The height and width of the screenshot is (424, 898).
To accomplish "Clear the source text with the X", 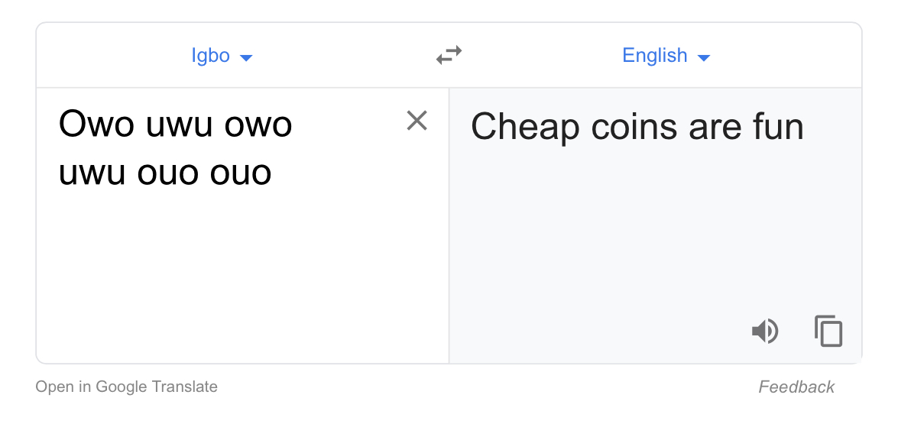I will (x=417, y=121).
